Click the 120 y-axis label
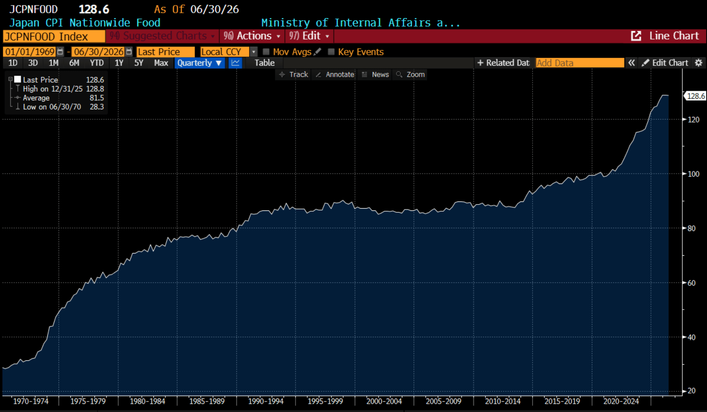This screenshot has height=412, width=707. 694,119
